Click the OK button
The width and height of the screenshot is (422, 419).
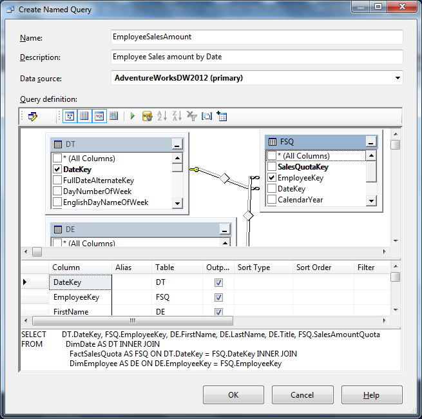(x=233, y=395)
